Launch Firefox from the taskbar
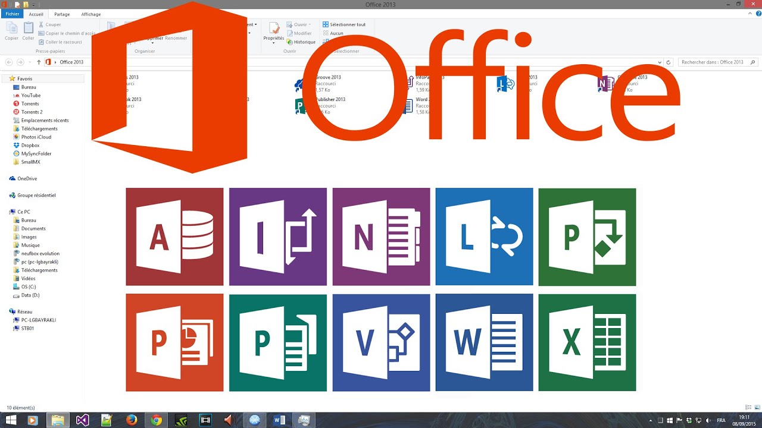The width and height of the screenshot is (762, 428). [x=132, y=420]
